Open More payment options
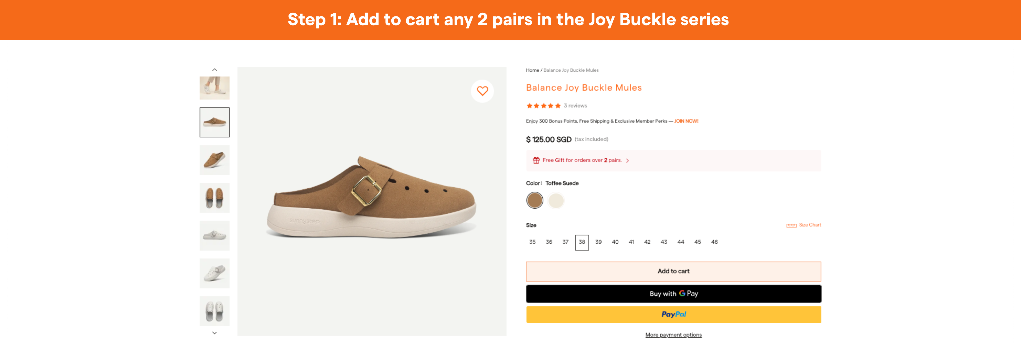 (x=673, y=335)
